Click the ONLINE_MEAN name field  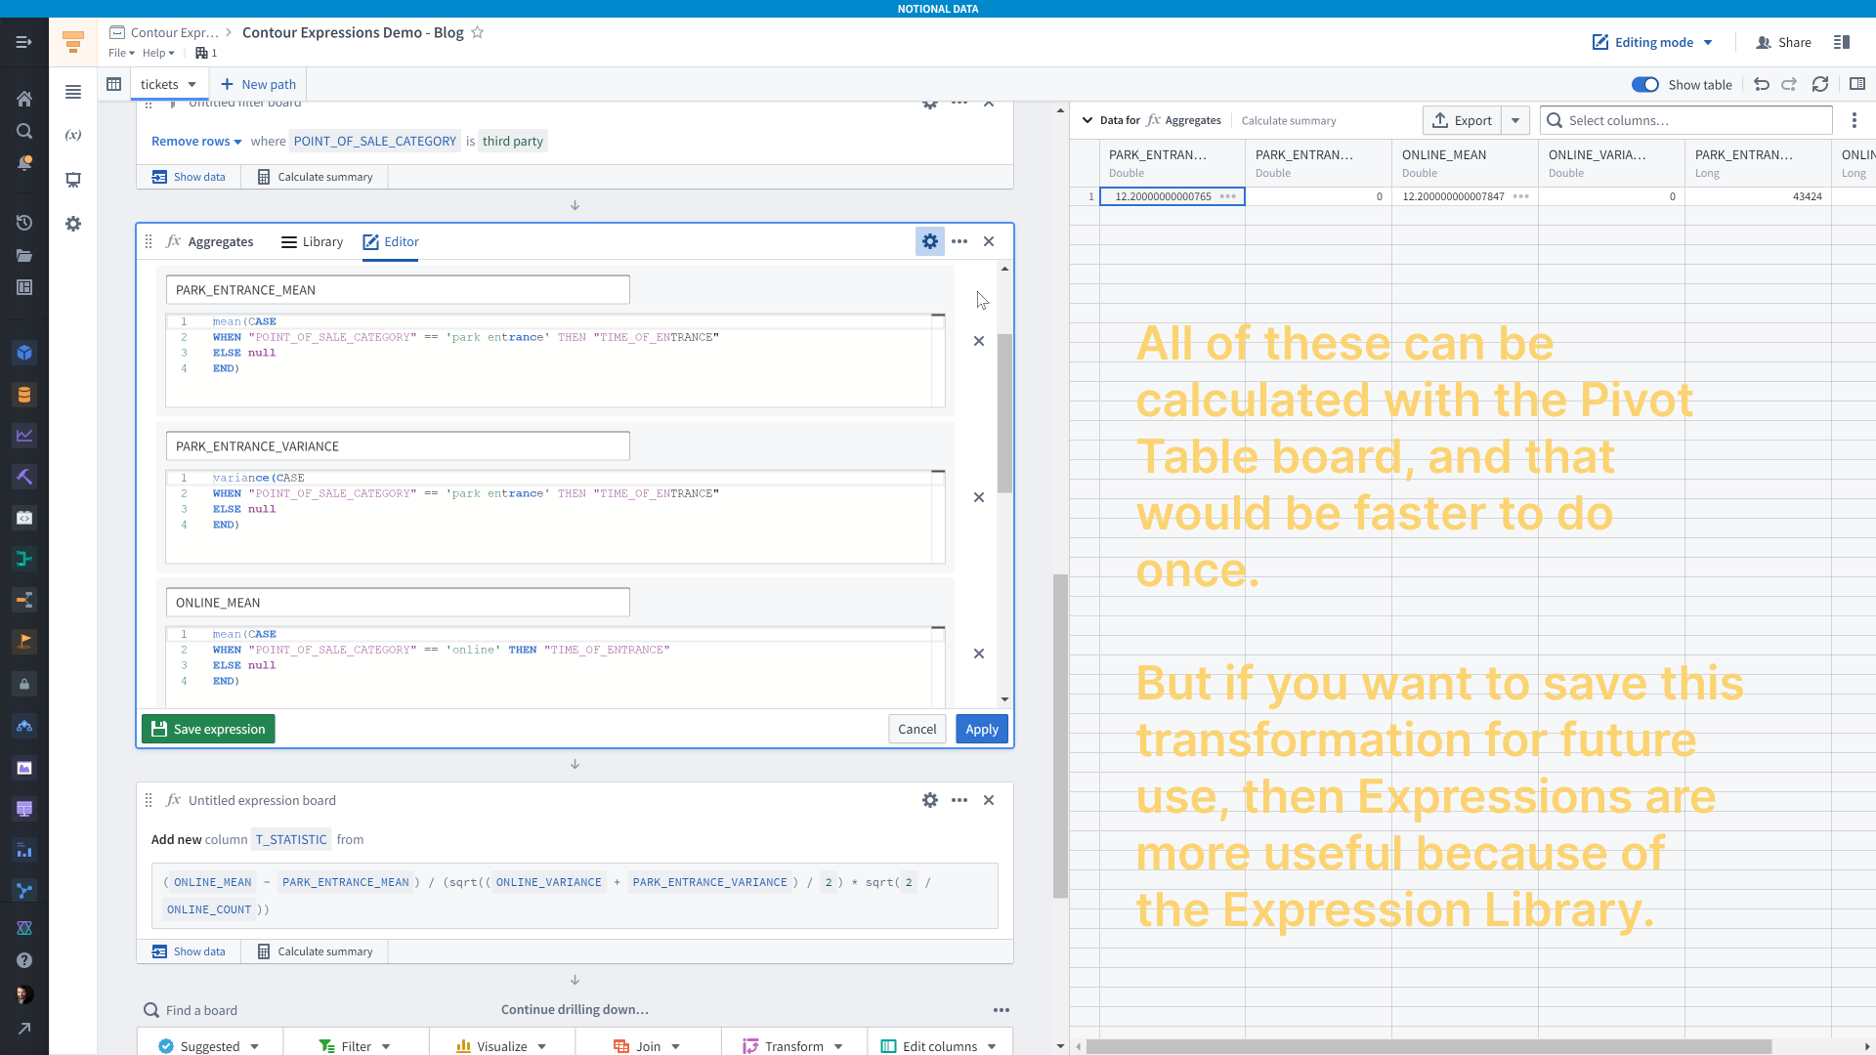point(398,602)
